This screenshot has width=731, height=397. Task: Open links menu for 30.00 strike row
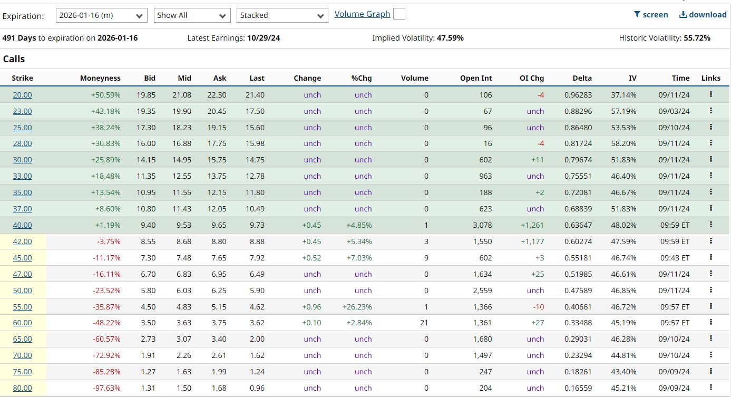click(710, 159)
